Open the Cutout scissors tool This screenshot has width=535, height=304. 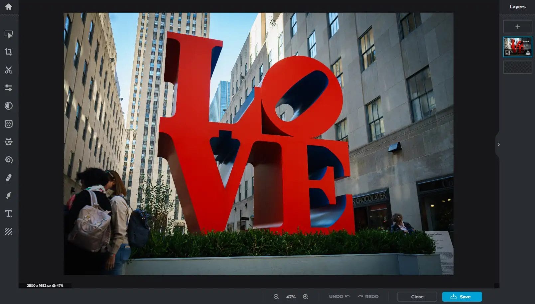pyautogui.click(x=9, y=70)
